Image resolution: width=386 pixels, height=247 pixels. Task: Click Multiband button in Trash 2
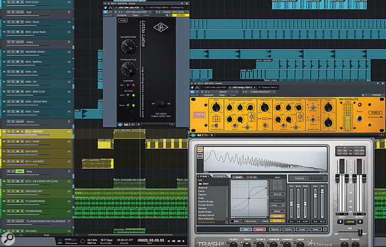(x=299, y=178)
